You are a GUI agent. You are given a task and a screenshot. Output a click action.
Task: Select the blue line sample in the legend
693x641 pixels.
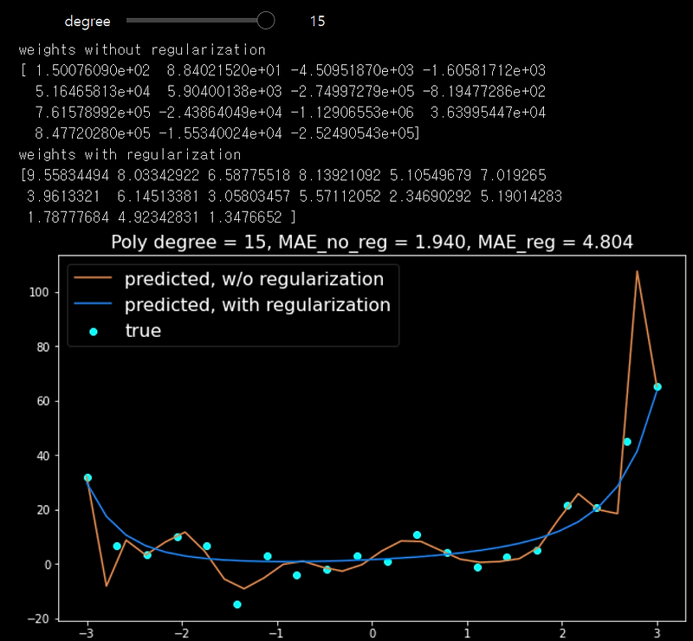93,305
